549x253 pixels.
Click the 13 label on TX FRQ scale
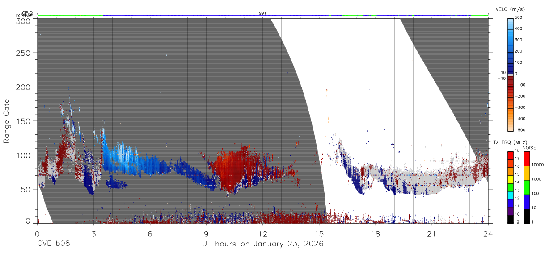(x=517, y=190)
